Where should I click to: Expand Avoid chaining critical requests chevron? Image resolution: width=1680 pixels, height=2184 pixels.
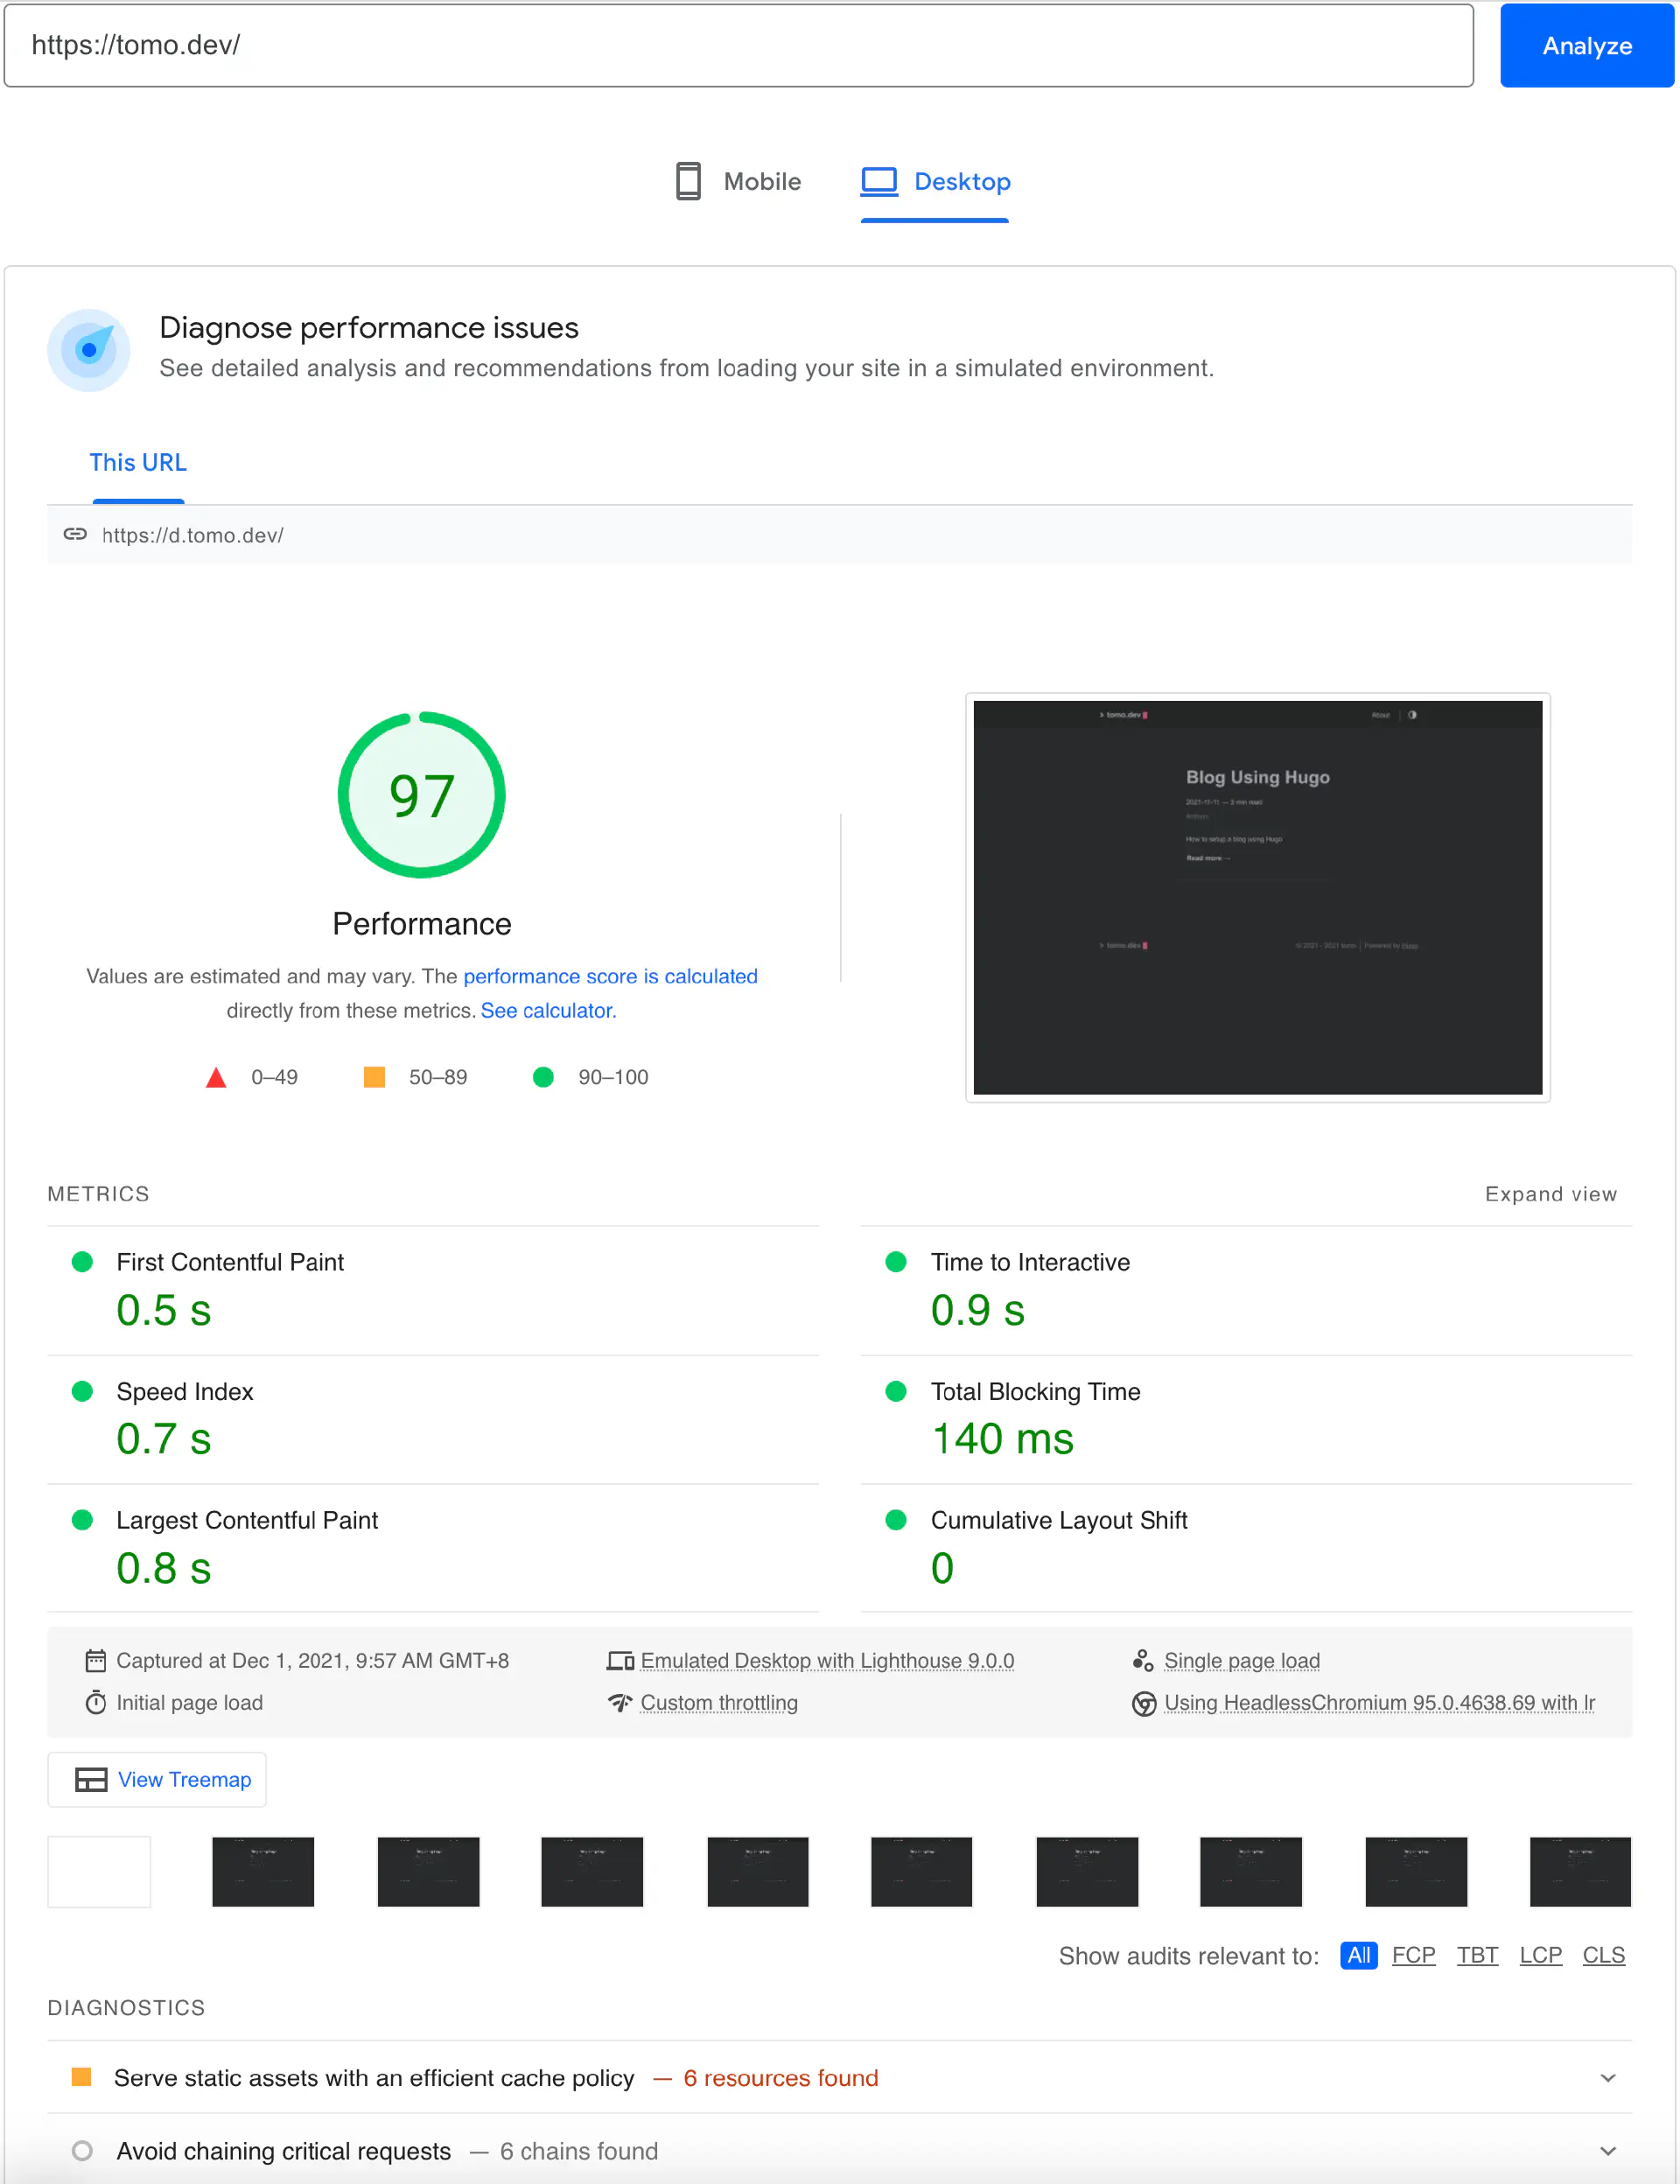(x=1607, y=2151)
